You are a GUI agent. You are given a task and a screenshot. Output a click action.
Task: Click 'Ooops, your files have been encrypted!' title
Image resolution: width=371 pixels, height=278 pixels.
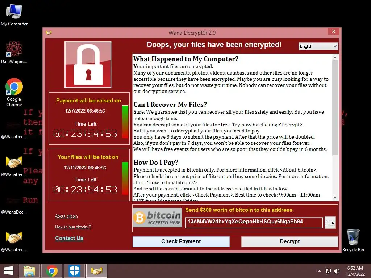[x=214, y=45]
